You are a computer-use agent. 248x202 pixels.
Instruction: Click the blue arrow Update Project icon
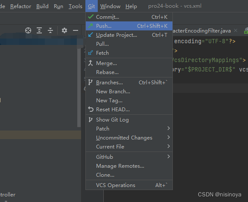tap(90, 35)
